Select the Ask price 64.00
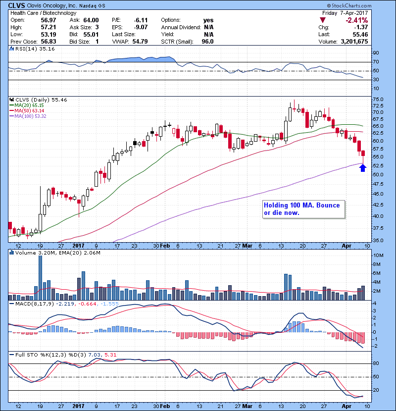396x411 pixels. coord(91,20)
